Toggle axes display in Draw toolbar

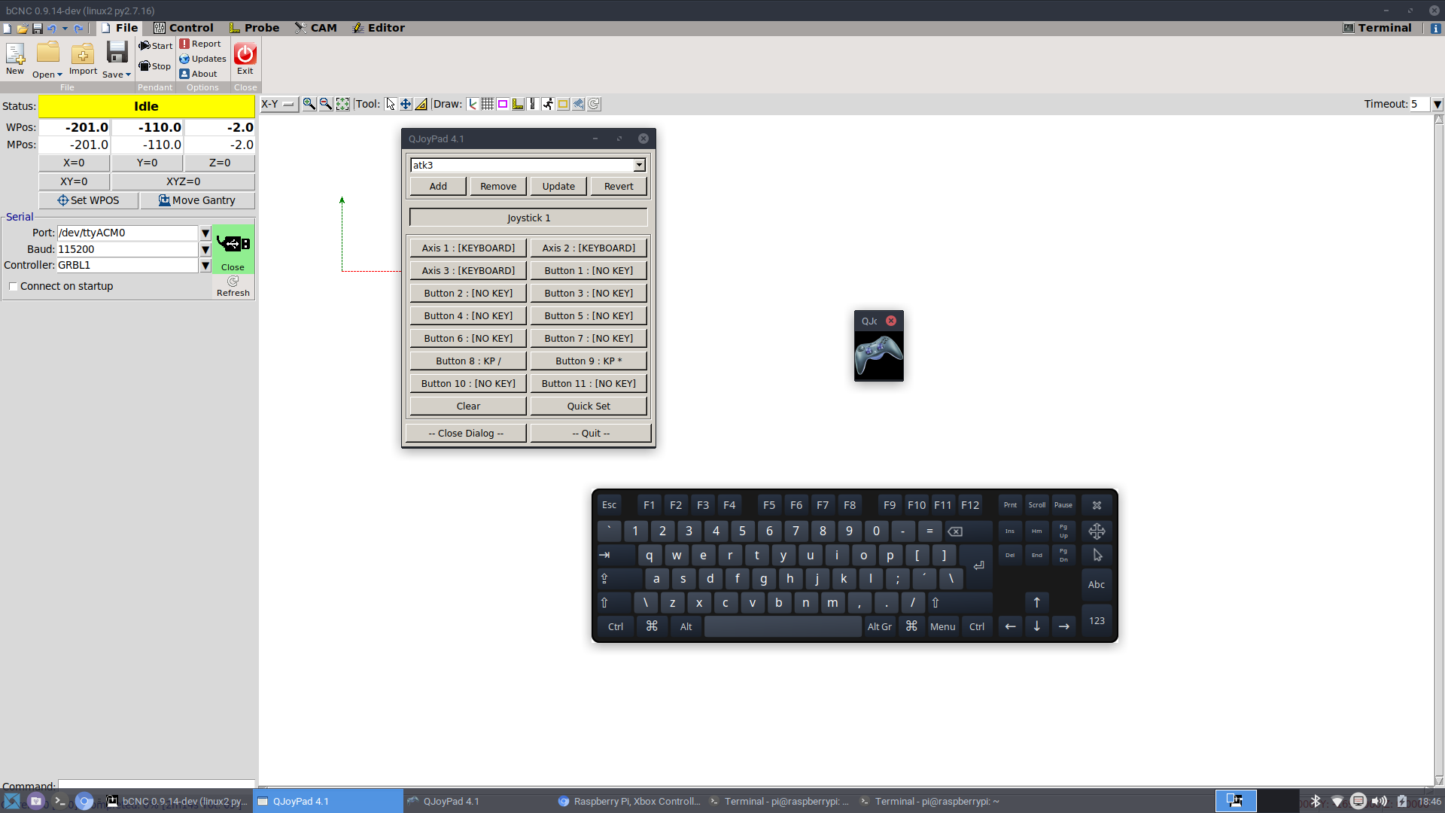(473, 104)
